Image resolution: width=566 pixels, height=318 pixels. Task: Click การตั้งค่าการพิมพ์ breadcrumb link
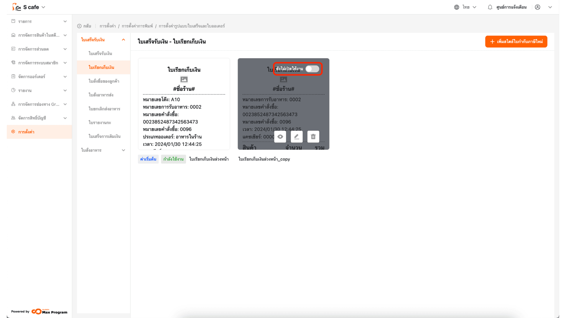137,26
